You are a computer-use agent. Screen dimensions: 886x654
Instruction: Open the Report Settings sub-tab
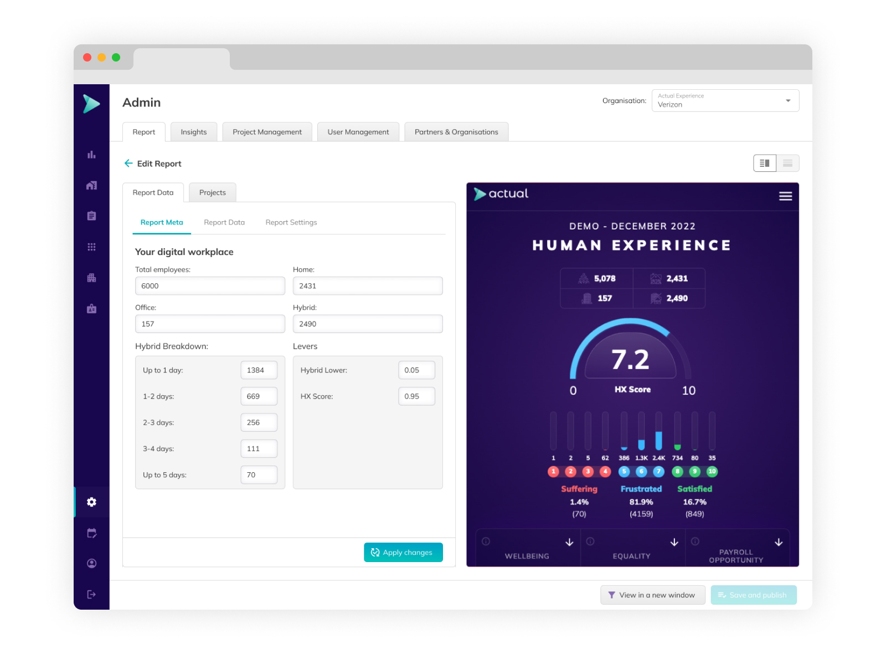pos(291,222)
